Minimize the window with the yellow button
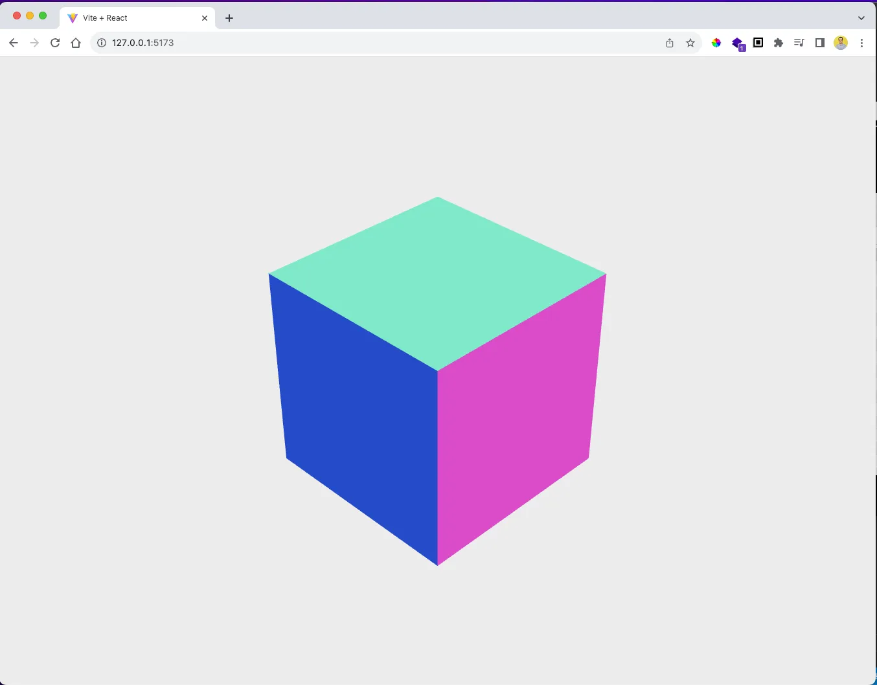The width and height of the screenshot is (877, 685). (30, 16)
